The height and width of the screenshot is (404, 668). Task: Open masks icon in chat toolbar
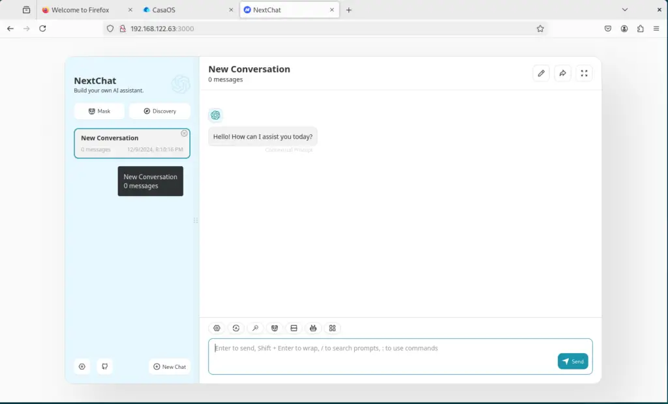(x=275, y=328)
